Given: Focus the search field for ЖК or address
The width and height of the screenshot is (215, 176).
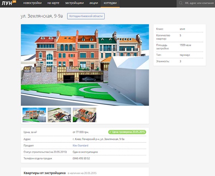Looking at the screenshot, I should [199, 3].
